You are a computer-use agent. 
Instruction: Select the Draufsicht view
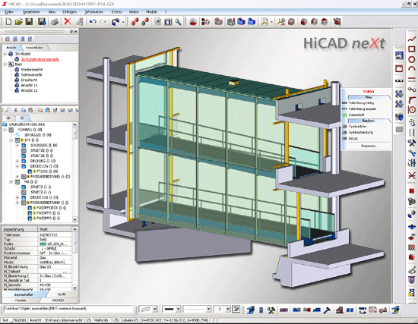coord(29,80)
